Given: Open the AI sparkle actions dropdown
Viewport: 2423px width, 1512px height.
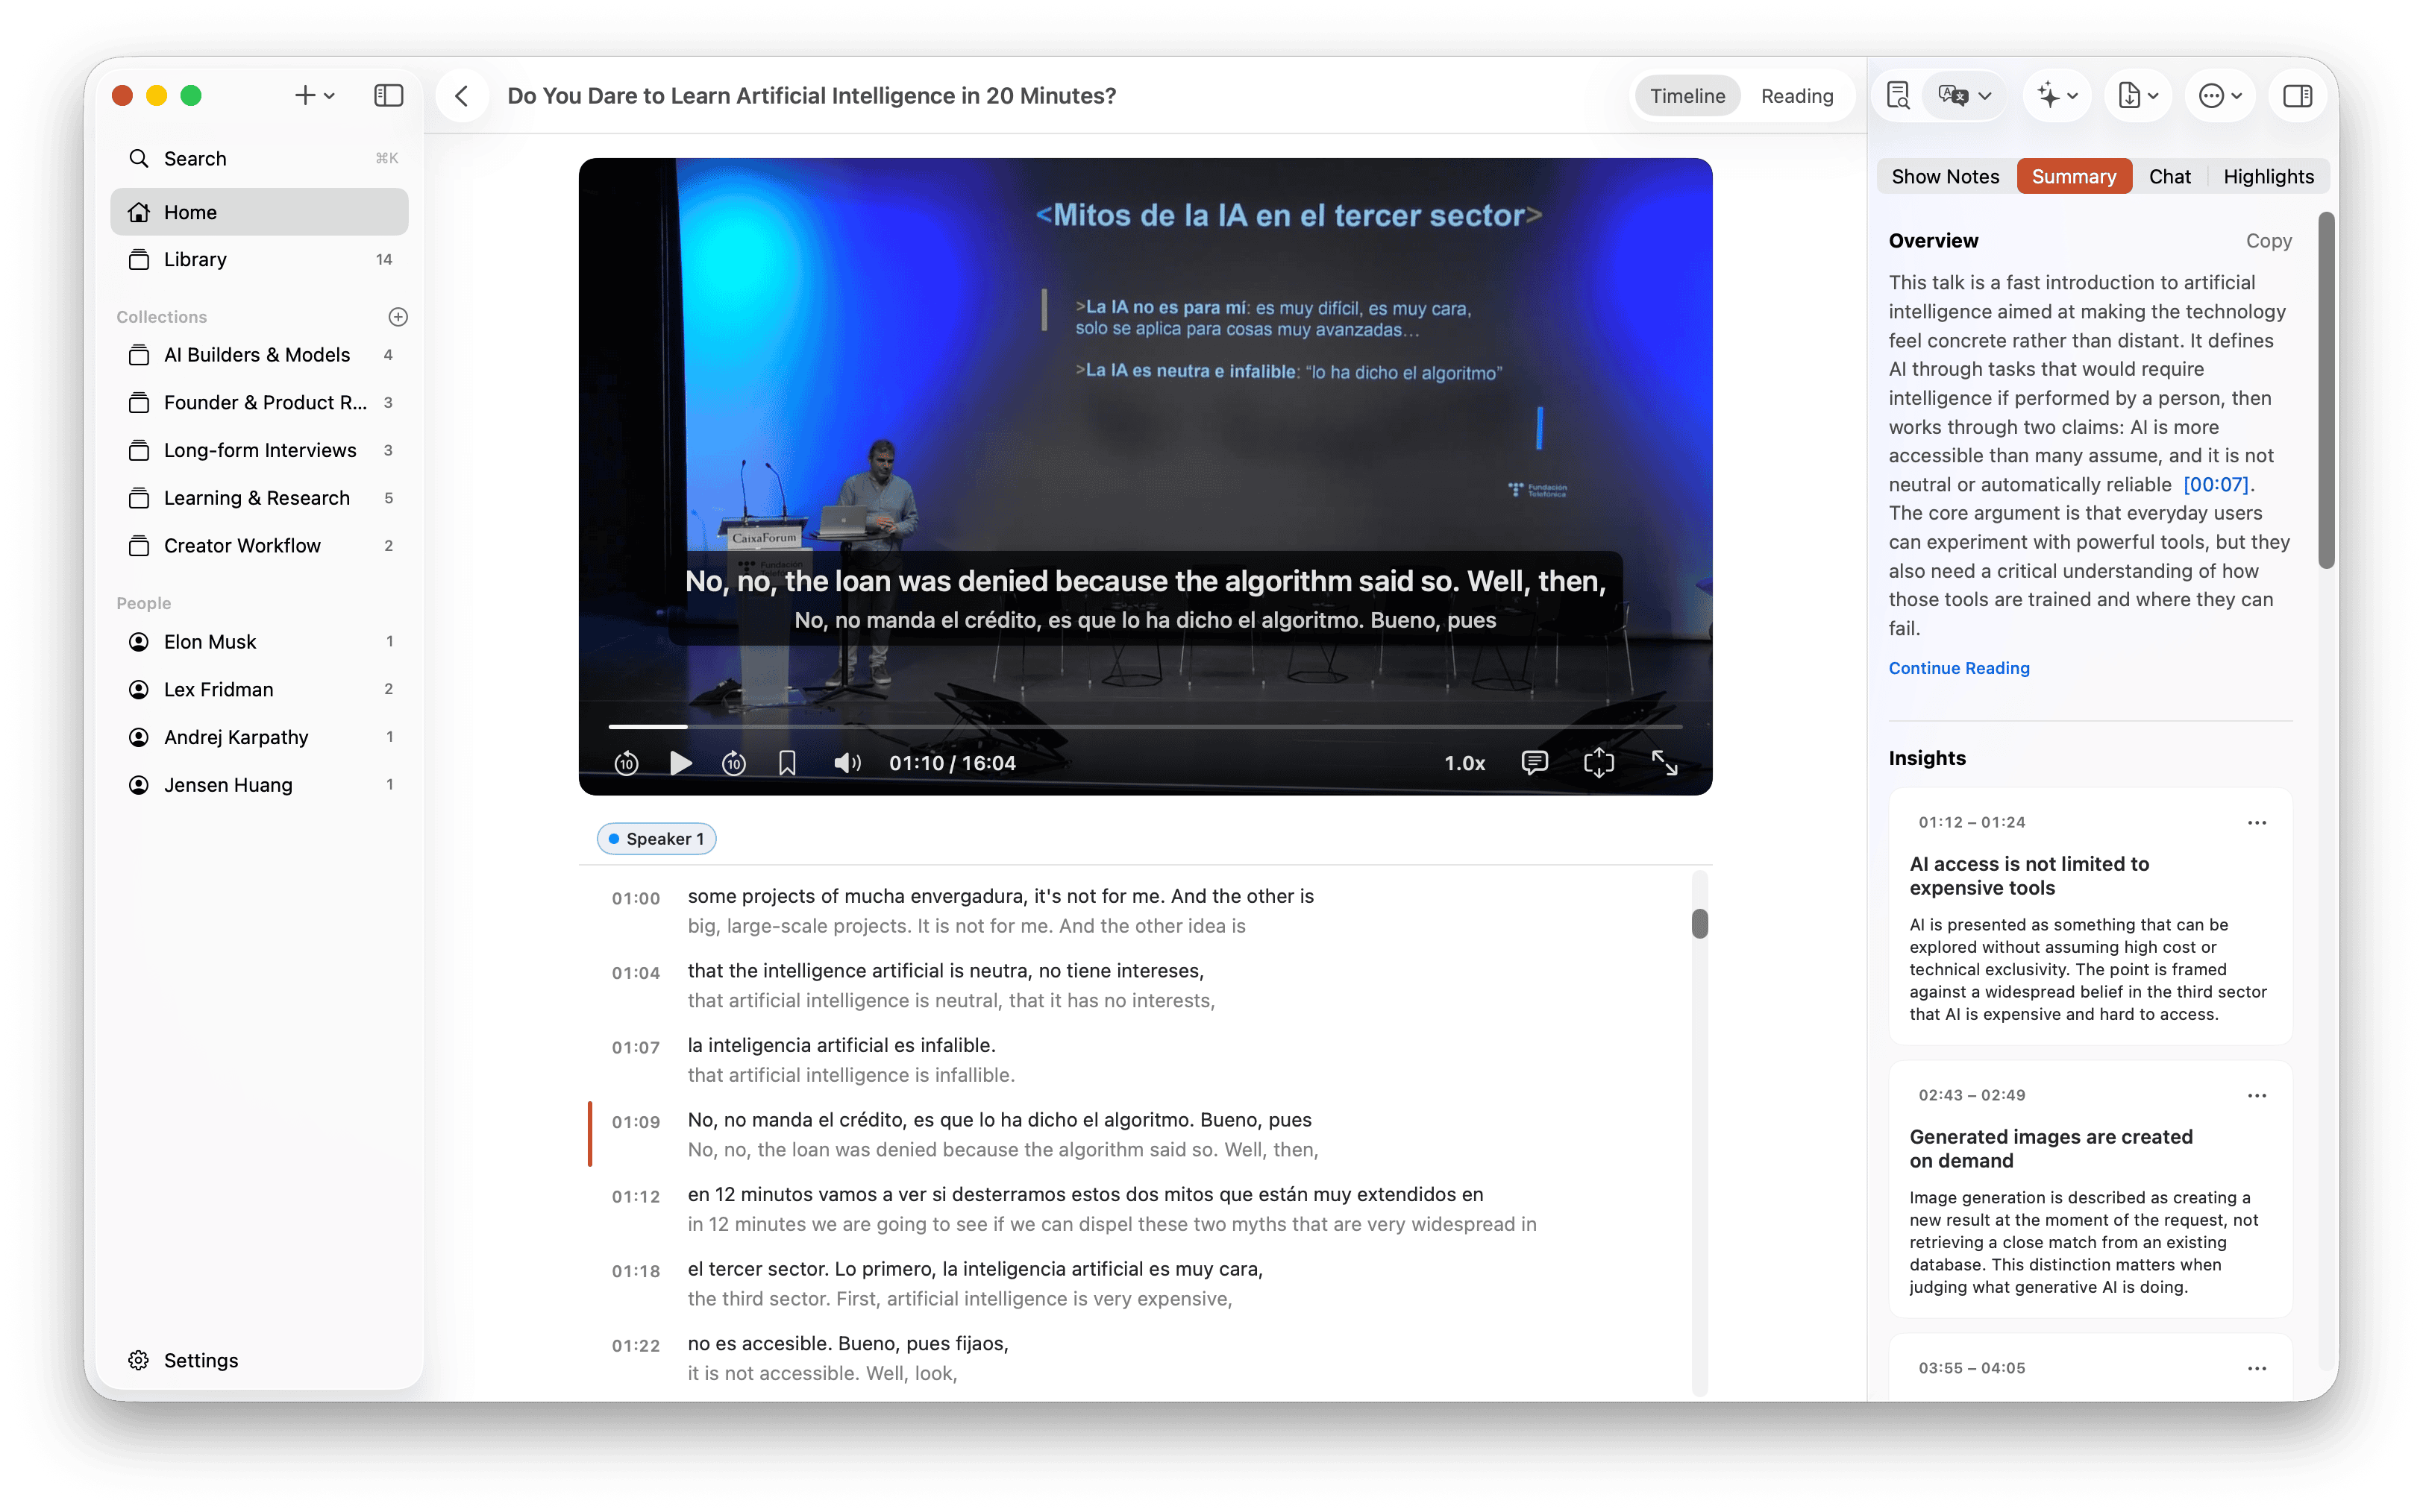Looking at the screenshot, I should 2058,96.
